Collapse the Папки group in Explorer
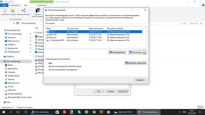The height and width of the screenshot is (115, 205). (34, 33)
